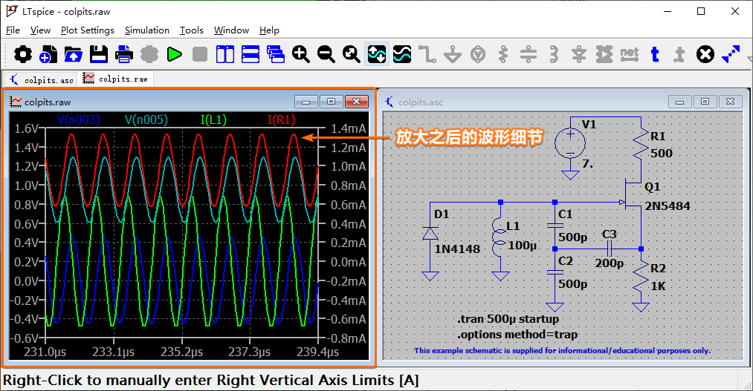Switch to the colpits.asc tab

coord(42,79)
